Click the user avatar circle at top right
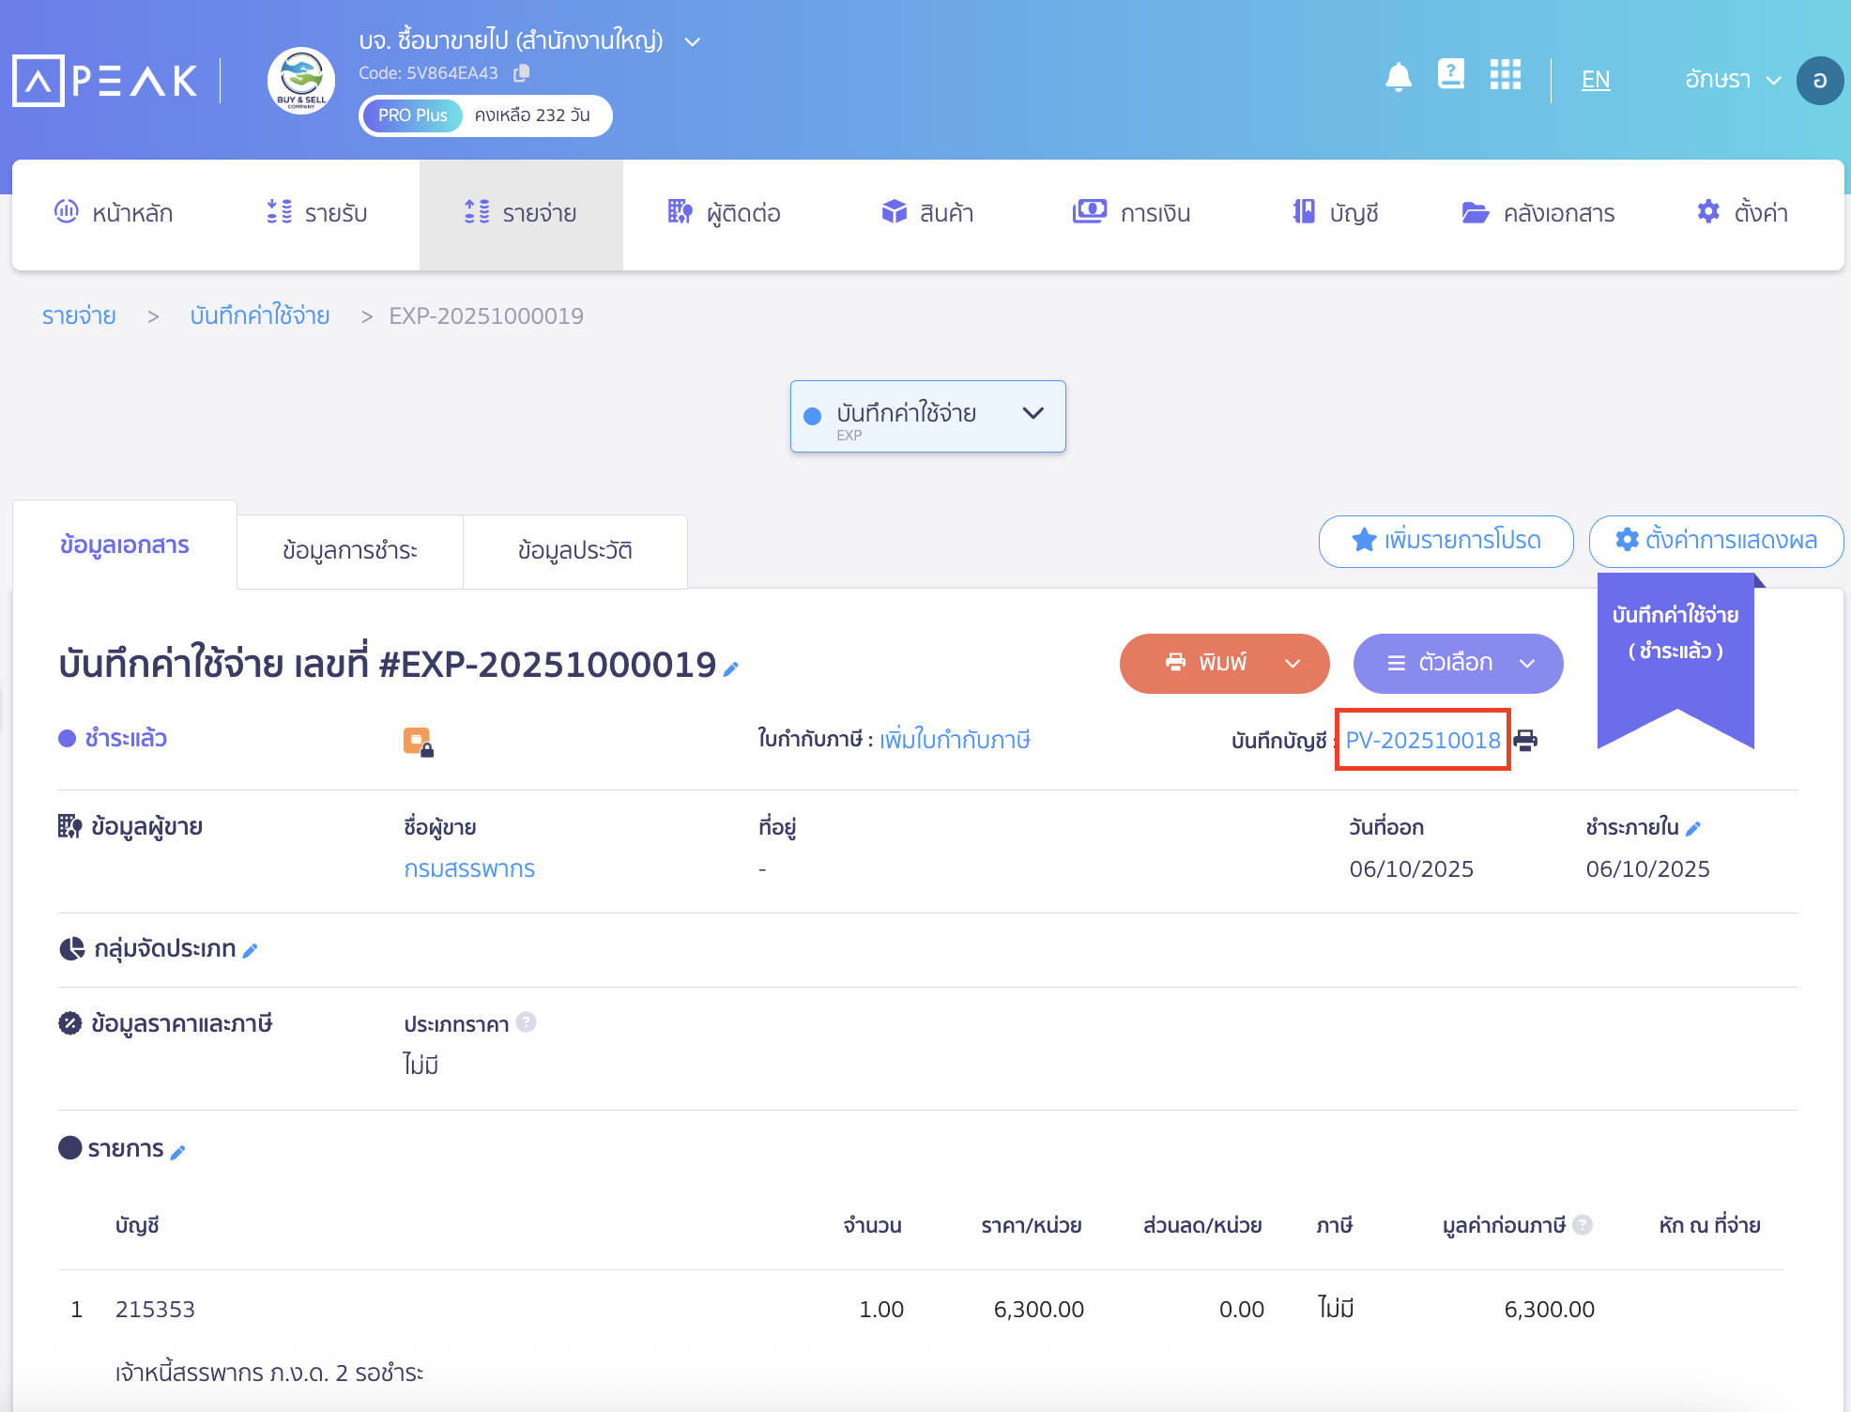The width and height of the screenshot is (1851, 1412). pos(1819,81)
